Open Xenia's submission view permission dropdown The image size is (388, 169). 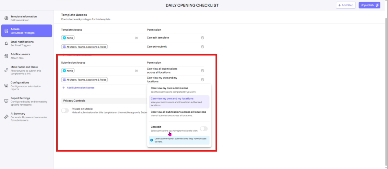point(162,70)
